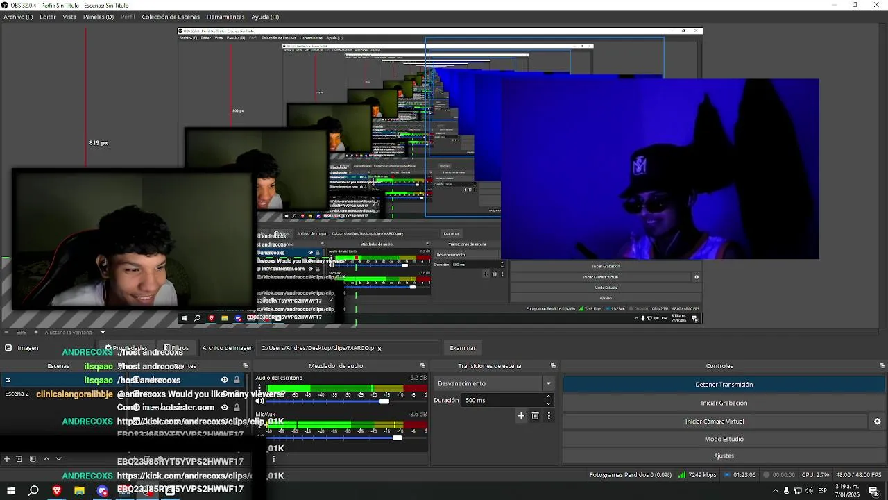This screenshot has width=888, height=500.
Task: Mute Audio del escritorio speaker icon
Action: pos(260,401)
